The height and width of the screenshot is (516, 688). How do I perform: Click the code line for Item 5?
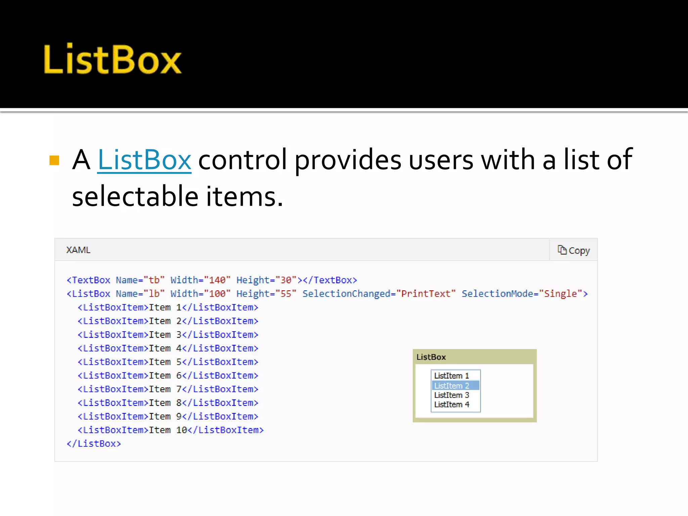pyautogui.click(x=168, y=362)
